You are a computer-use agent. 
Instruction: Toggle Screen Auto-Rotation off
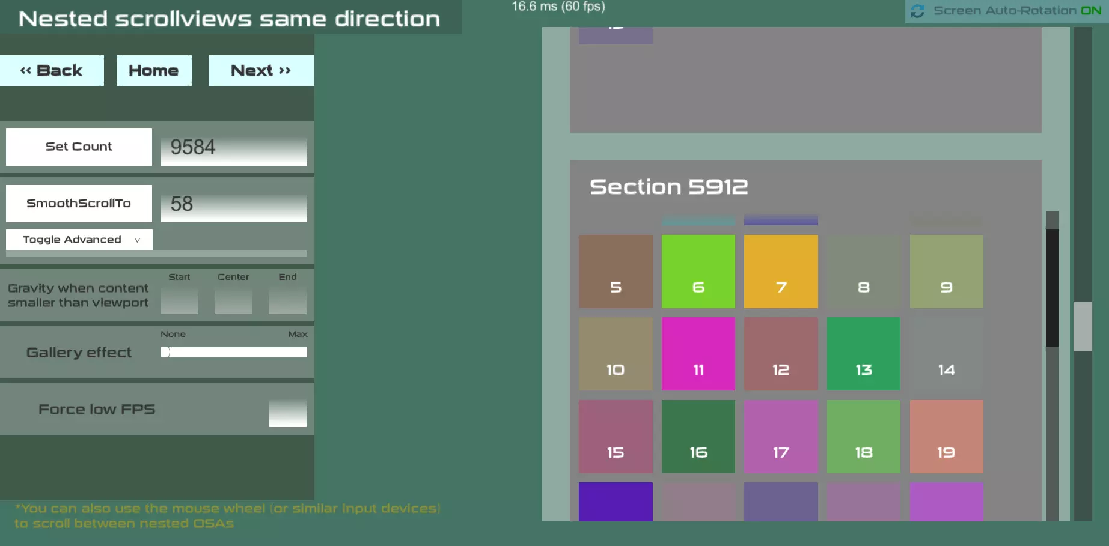pyautogui.click(x=1090, y=10)
